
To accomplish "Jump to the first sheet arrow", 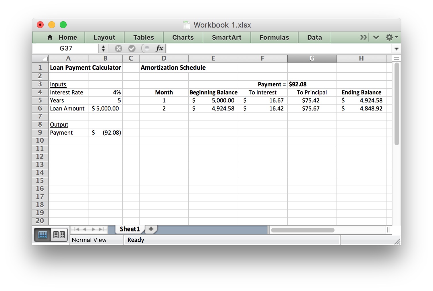I will point(77,229).
